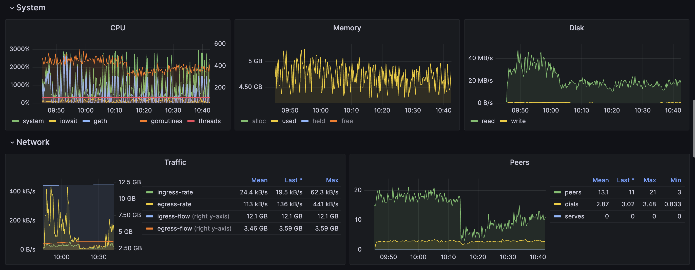Click the Peers panel title
Screen dimensions: 695x270
[x=519, y=162]
